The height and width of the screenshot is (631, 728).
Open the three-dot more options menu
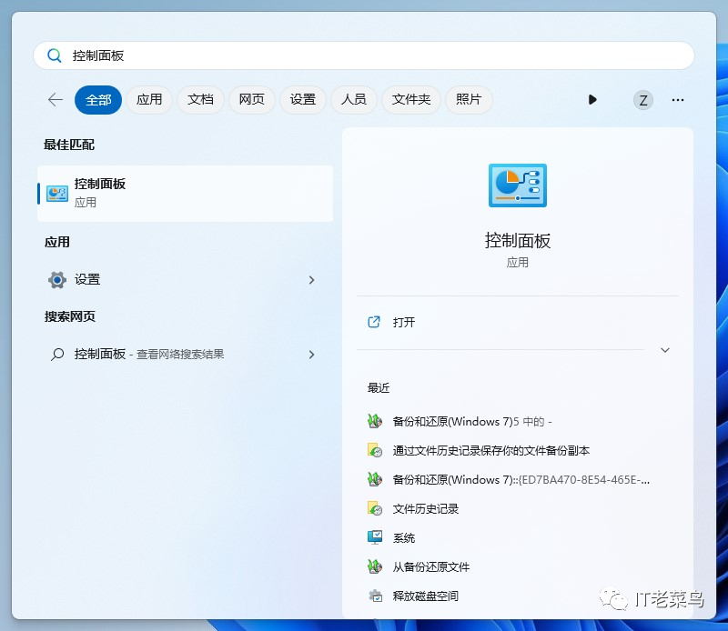coord(678,100)
